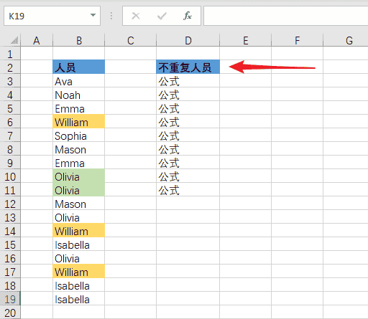Click cell D3 containing 公式
This screenshot has width=368, height=319.
188,81
